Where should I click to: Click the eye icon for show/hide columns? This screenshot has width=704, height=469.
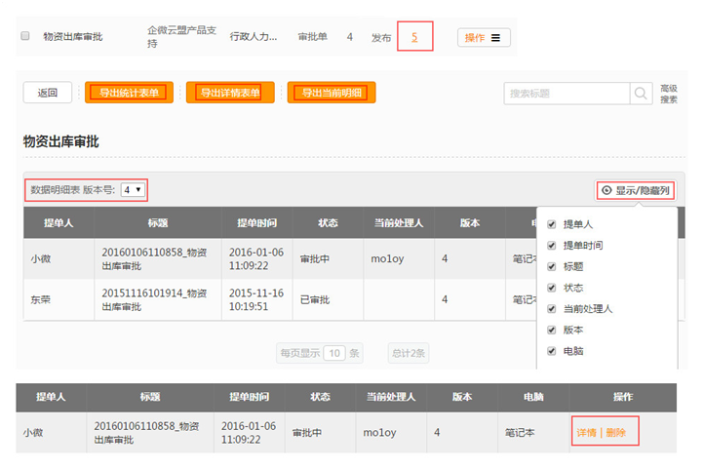pyautogui.click(x=606, y=190)
